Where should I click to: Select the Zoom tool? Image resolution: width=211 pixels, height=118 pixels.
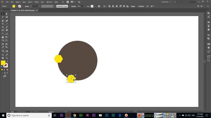[7, 58]
